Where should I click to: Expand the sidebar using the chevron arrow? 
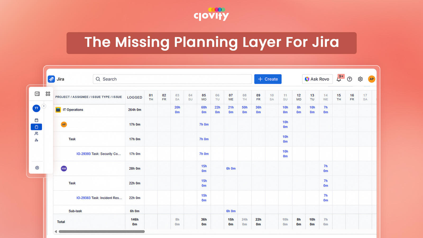(x=44, y=106)
